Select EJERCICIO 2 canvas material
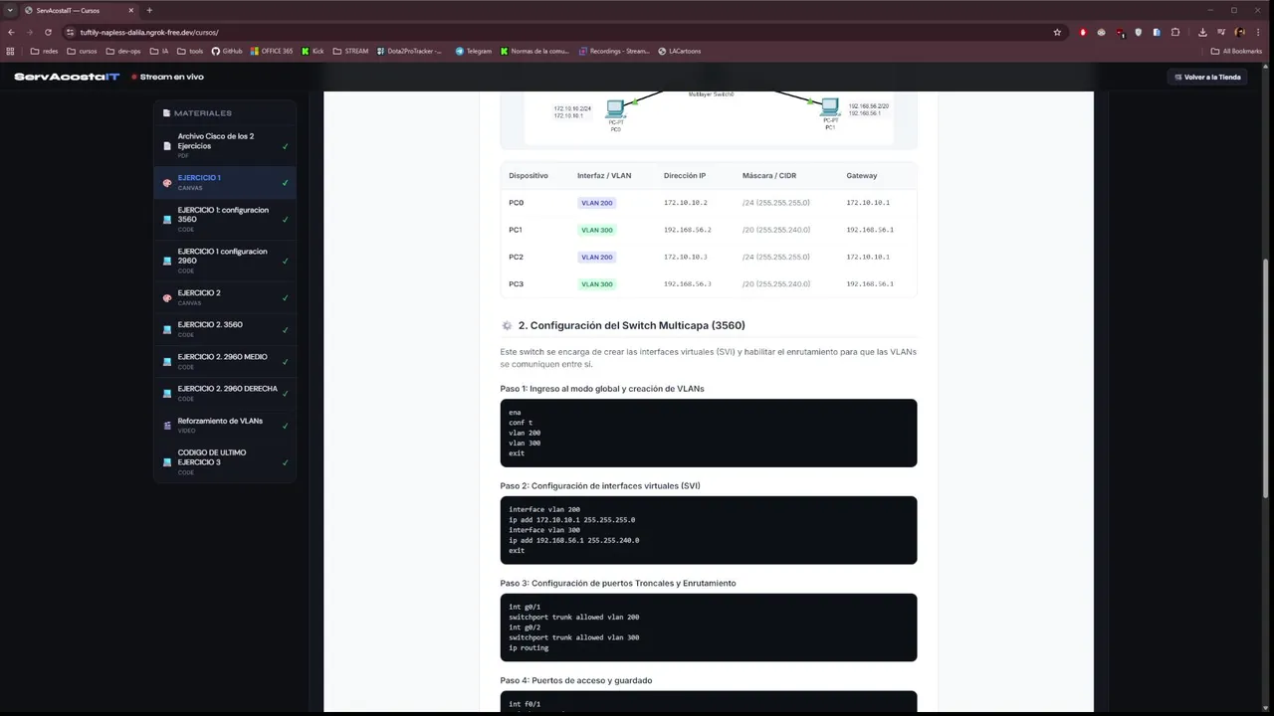Image resolution: width=1274 pixels, height=716 pixels. pyautogui.click(x=225, y=297)
